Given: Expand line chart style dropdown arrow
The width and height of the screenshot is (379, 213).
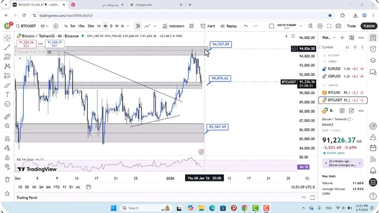Looking at the screenshot, I should click(155, 26).
